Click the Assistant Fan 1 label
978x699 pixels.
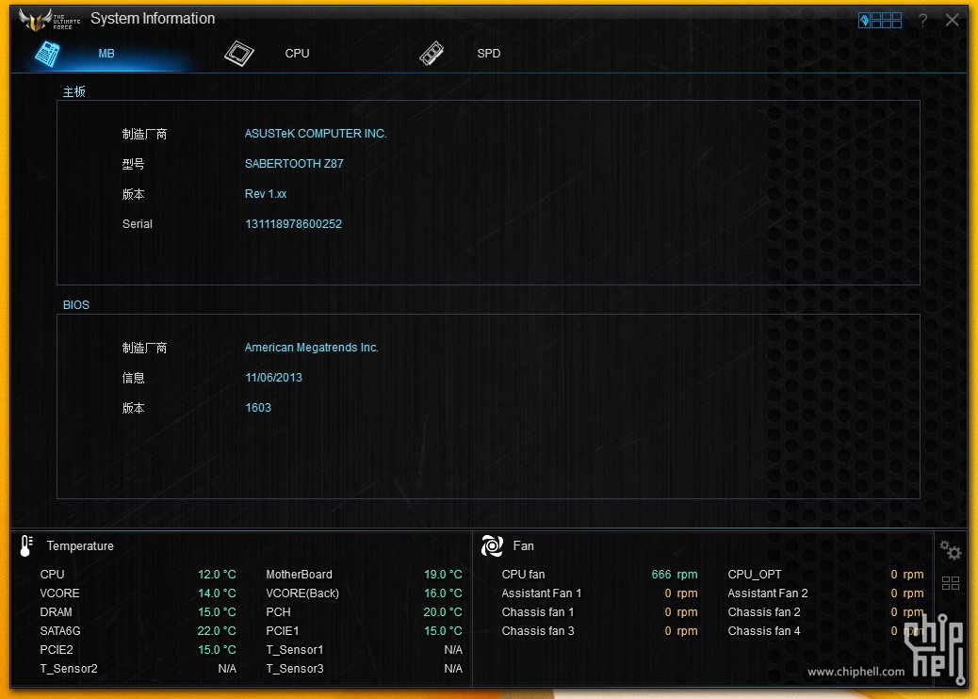(x=542, y=593)
